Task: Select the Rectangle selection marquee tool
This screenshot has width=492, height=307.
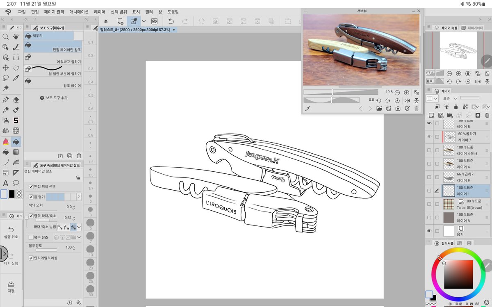Action: point(16,57)
